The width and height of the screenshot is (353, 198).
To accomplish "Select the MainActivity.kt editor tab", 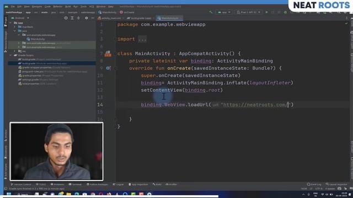I will pos(170,18).
